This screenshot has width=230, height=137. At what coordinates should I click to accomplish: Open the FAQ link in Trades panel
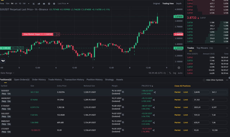[x=211, y=48]
